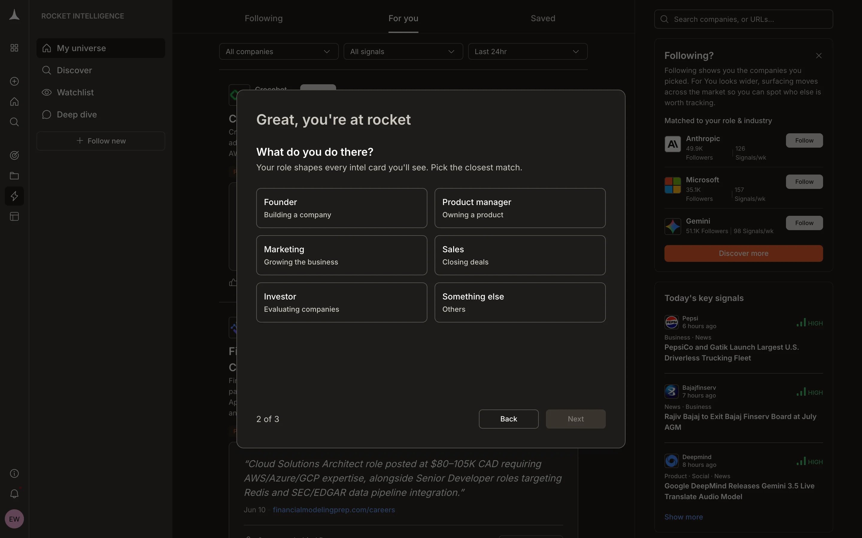Open the All signals dropdown
The image size is (862, 538).
[403, 52]
